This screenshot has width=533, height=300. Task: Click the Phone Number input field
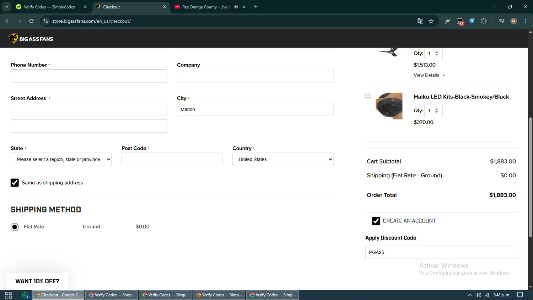click(89, 76)
